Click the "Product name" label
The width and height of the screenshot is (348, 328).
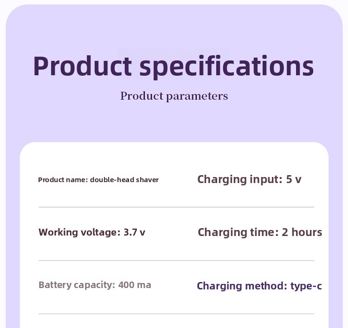[x=62, y=180]
